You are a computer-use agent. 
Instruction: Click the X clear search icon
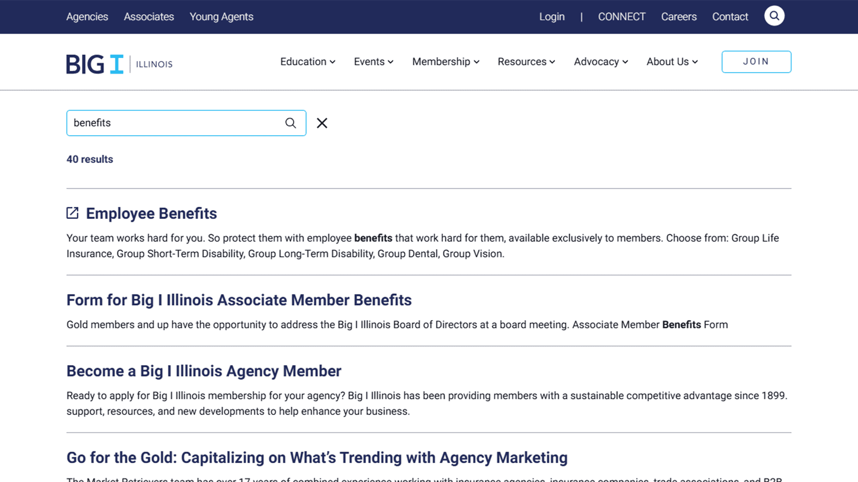click(x=322, y=123)
